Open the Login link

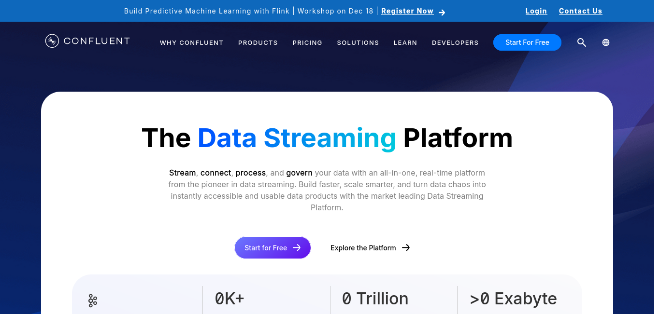[536, 11]
